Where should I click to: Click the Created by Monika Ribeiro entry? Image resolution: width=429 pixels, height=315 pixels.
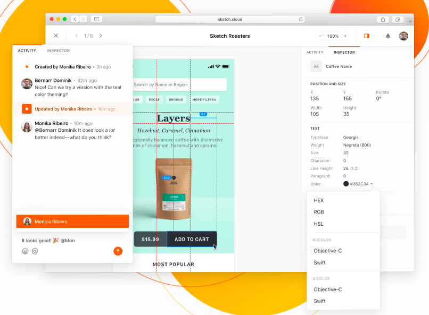72,67
